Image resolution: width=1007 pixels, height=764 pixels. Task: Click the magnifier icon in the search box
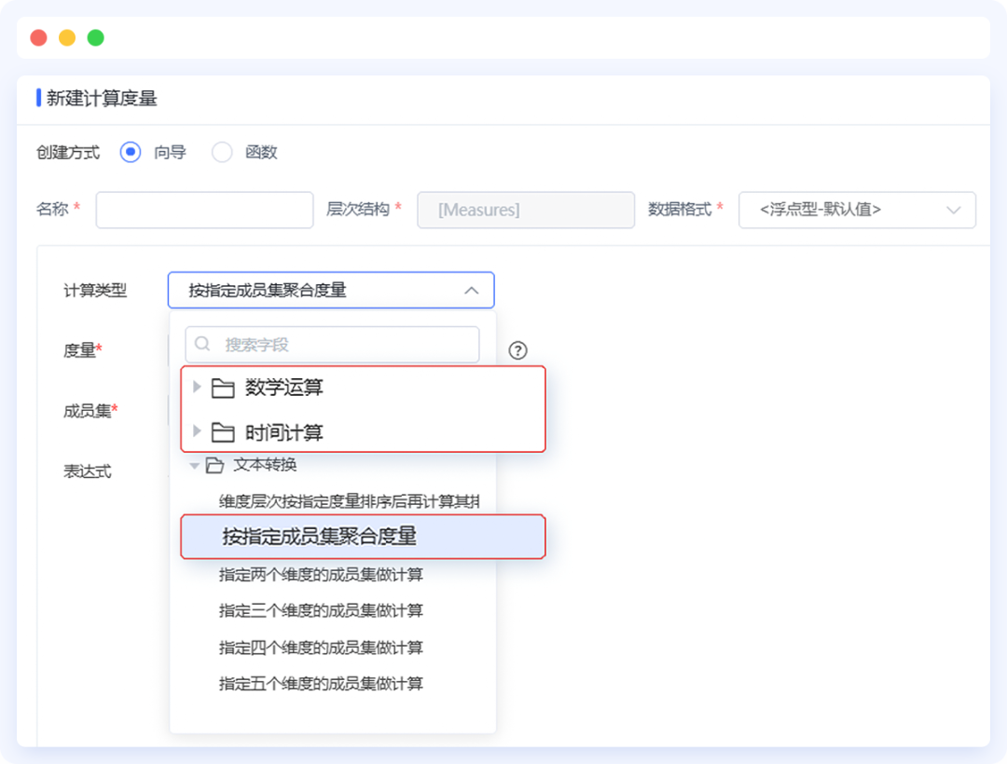pyautogui.click(x=201, y=345)
